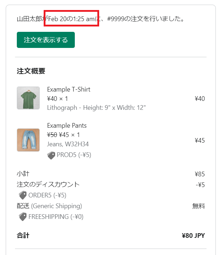The height and width of the screenshot is (255, 223).
Task: Click the 無料 shipping price
Action: coord(199,206)
